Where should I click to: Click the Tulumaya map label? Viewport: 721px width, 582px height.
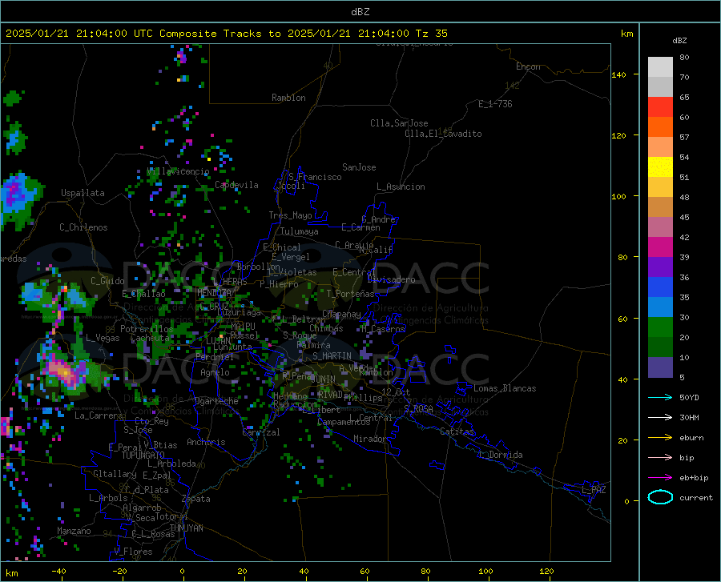click(x=300, y=231)
